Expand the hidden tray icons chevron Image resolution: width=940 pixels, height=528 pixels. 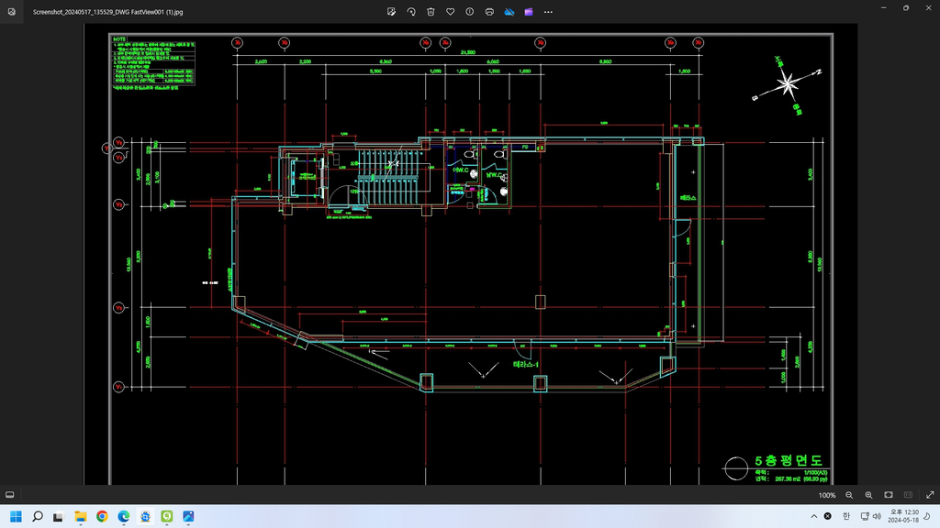click(812, 516)
